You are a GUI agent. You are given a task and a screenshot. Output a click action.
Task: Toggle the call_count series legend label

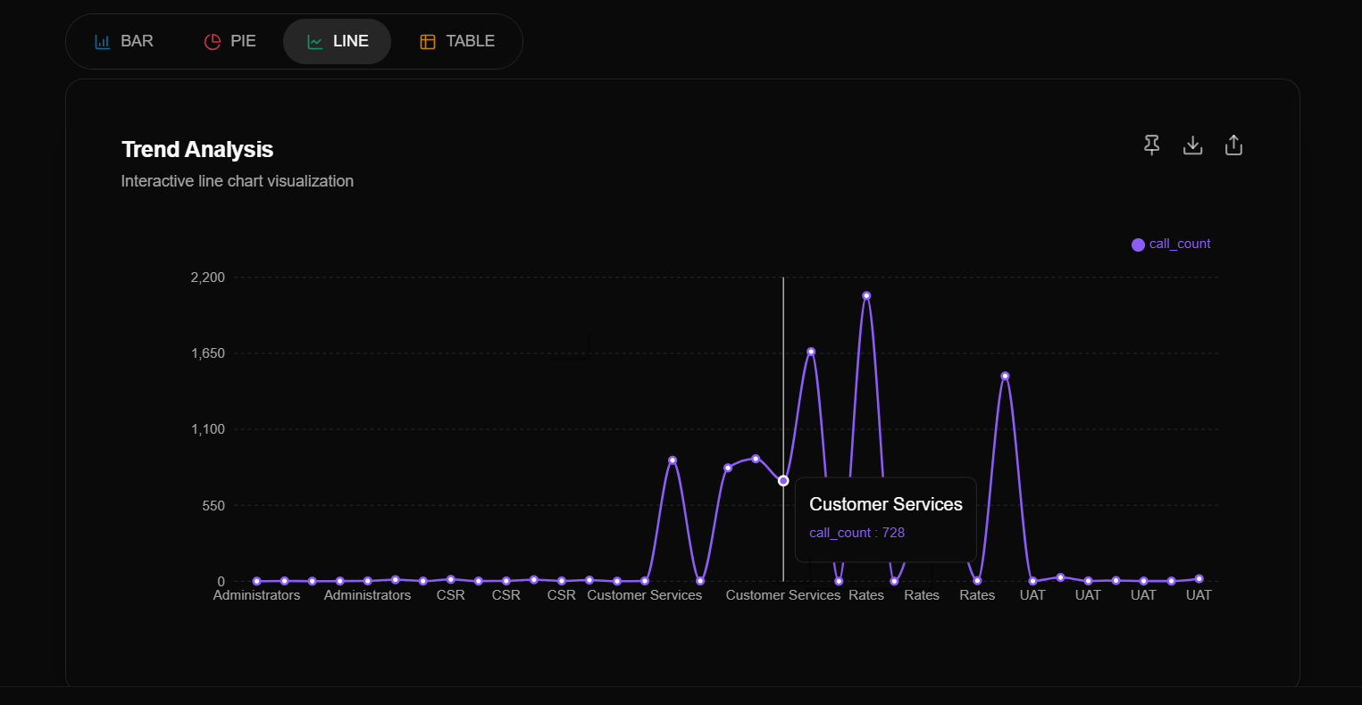1179,244
